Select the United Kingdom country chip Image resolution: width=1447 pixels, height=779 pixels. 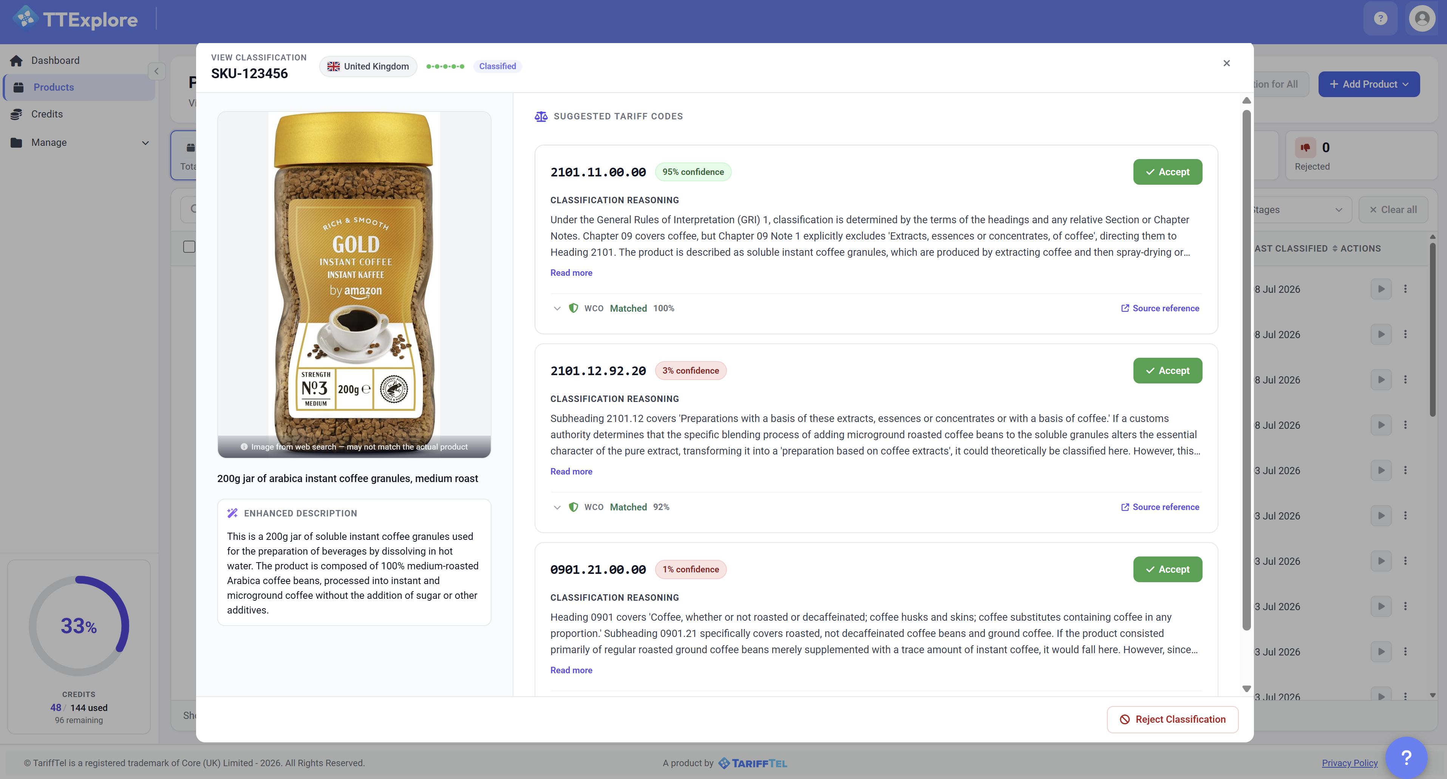pos(368,66)
